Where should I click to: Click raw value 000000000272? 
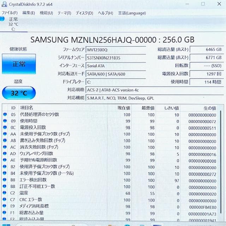202,174
